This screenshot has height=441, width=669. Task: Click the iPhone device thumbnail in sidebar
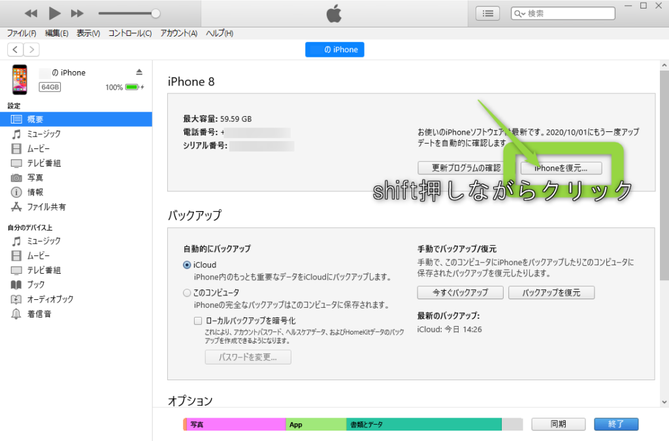pyautogui.click(x=20, y=79)
